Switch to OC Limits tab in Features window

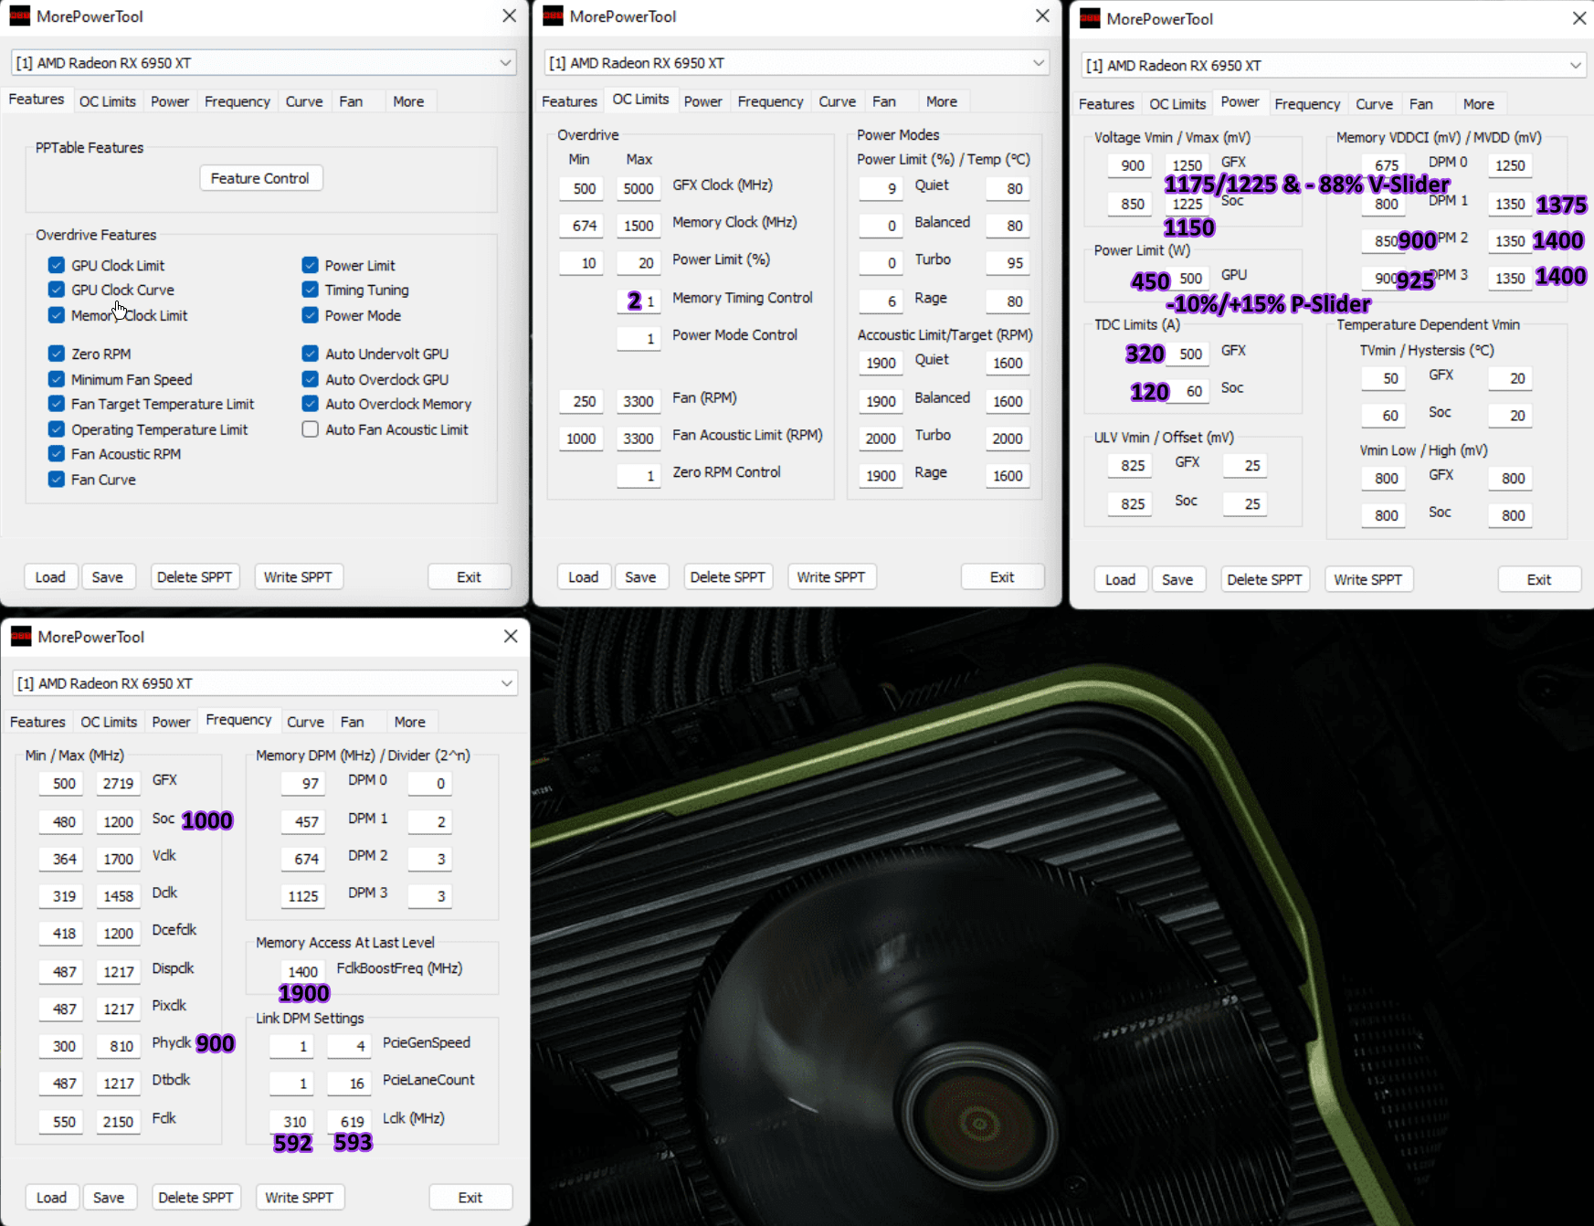108,101
